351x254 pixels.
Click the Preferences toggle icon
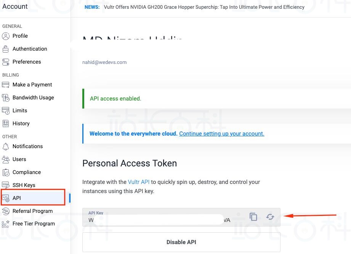click(x=5, y=62)
